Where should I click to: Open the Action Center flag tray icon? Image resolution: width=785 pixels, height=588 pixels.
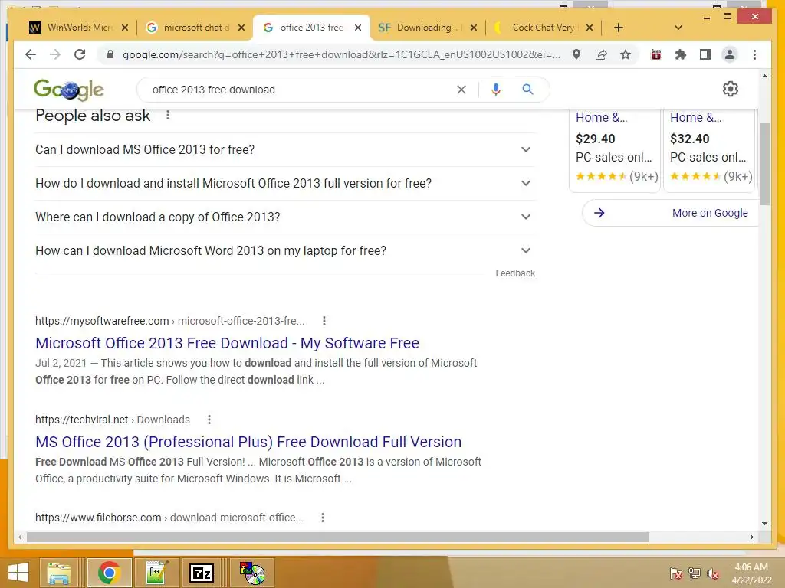click(x=675, y=573)
